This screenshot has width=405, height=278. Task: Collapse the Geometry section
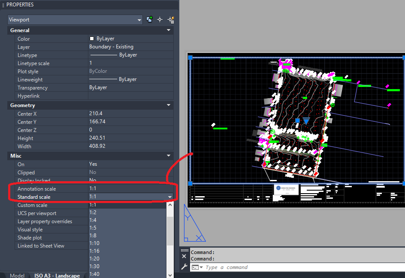click(169, 105)
